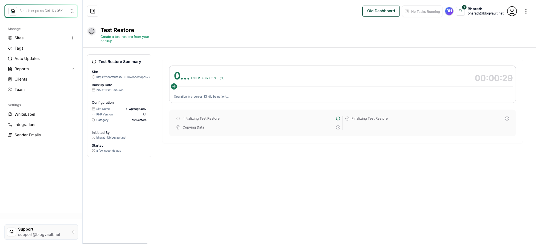Click the No Tasks Running button

[422, 11]
